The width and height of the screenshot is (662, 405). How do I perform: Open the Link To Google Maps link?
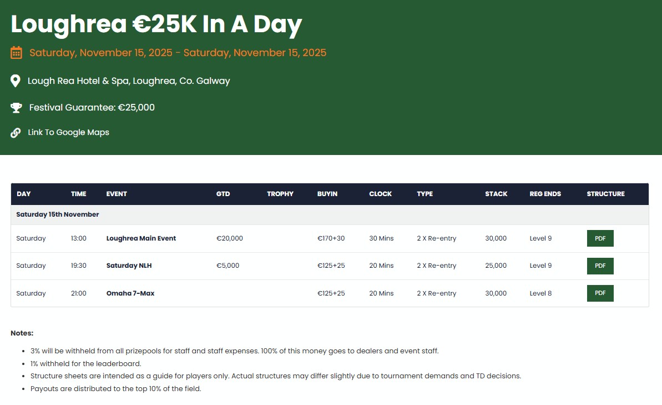[x=68, y=133]
